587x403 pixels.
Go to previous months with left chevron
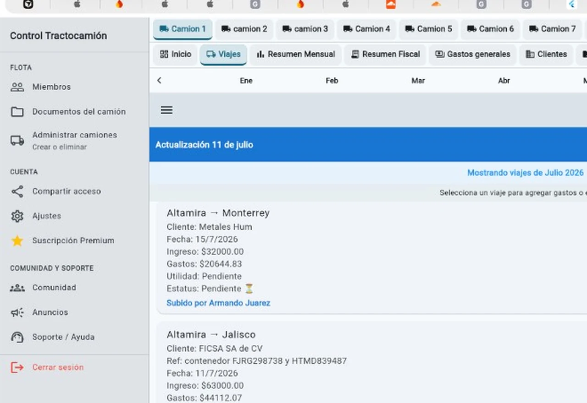tap(159, 81)
